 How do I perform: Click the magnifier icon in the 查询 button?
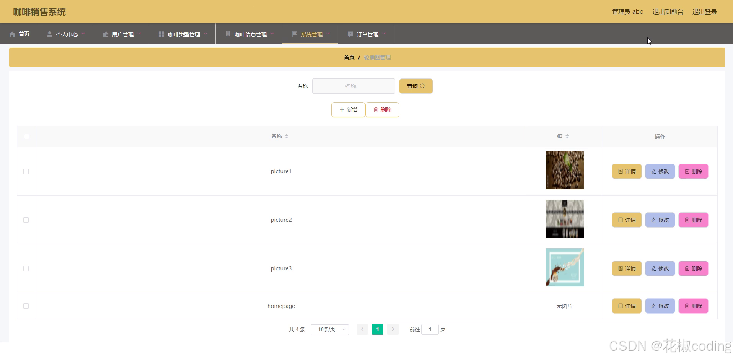tap(422, 86)
